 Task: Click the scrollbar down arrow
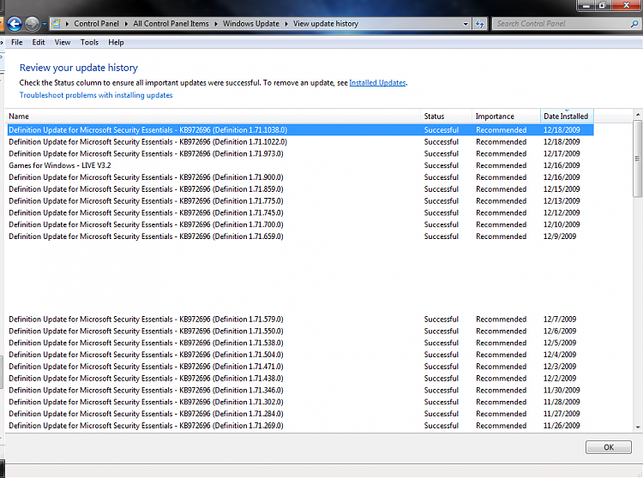[x=638, y=427]
